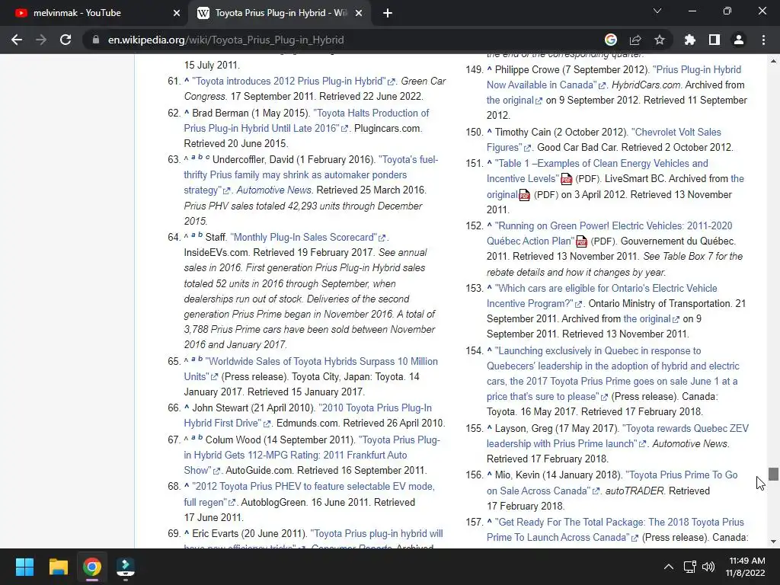Jump back via reference 62 caret
780x585 pixels.
click(187, 113)
